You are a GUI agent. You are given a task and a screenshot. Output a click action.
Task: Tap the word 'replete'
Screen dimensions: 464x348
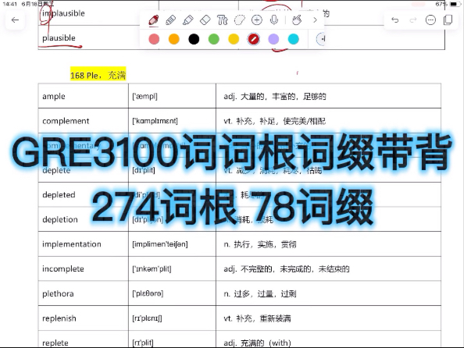tap(55, 343)
